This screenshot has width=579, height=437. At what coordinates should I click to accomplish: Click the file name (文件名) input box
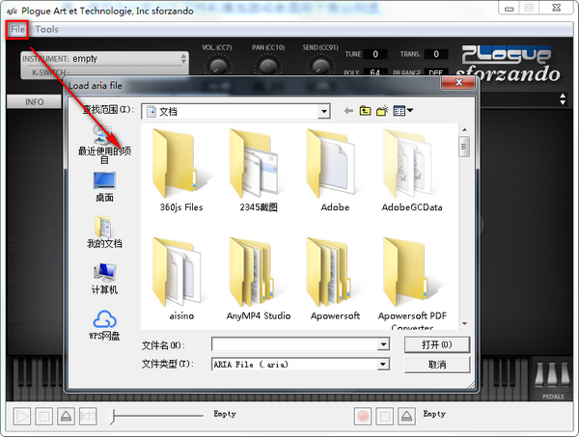295,344
